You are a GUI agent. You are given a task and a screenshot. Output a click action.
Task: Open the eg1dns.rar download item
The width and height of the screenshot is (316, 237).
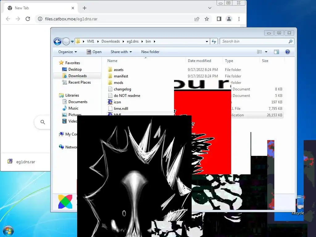coord(21,162)
